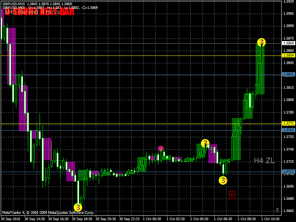The image size is (296, 222).
Task: Select the yellow 3 marker above the 04:30 swing high
Action: tap(205, 143)
